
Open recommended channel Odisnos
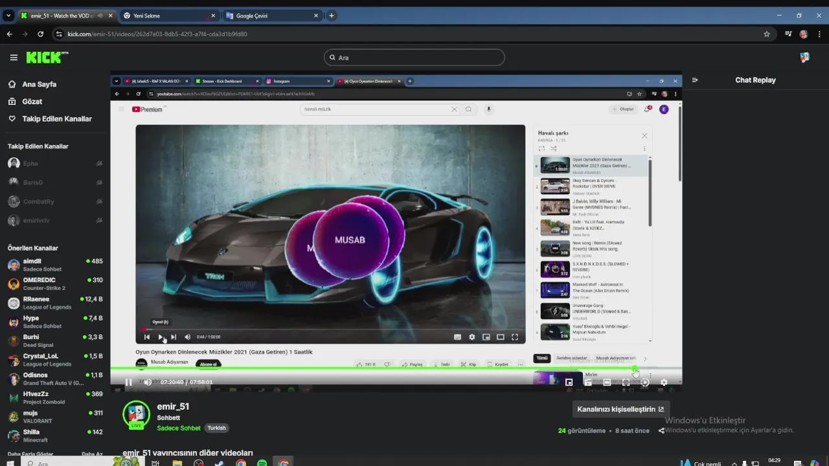pos(55,379)
